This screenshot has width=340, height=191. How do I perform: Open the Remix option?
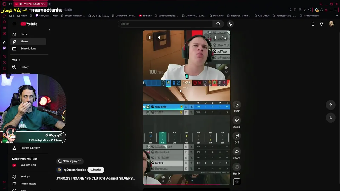[237, 167]
